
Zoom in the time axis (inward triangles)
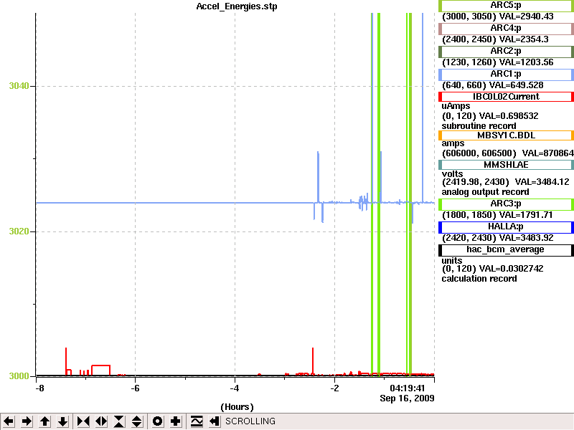(x=83, y=421)
